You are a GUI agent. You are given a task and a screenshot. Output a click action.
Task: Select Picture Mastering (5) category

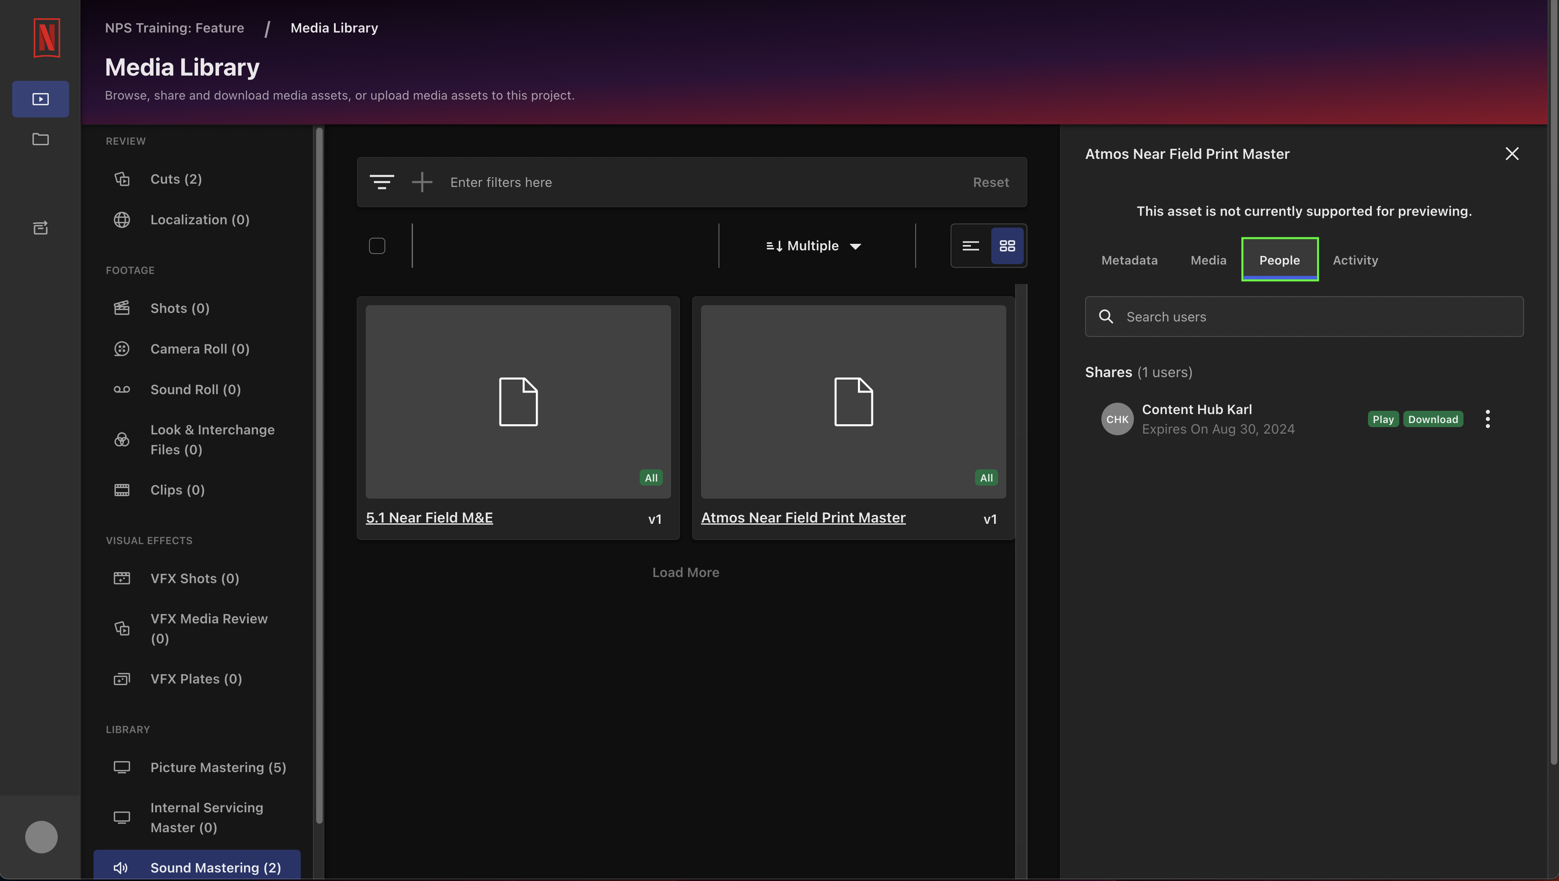click(197, 767)
